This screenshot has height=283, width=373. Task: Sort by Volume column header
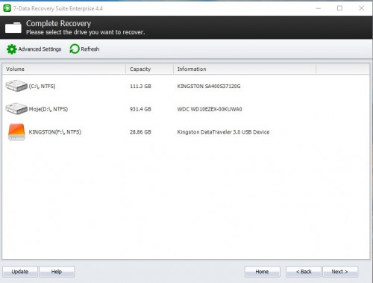click(64, 69)
